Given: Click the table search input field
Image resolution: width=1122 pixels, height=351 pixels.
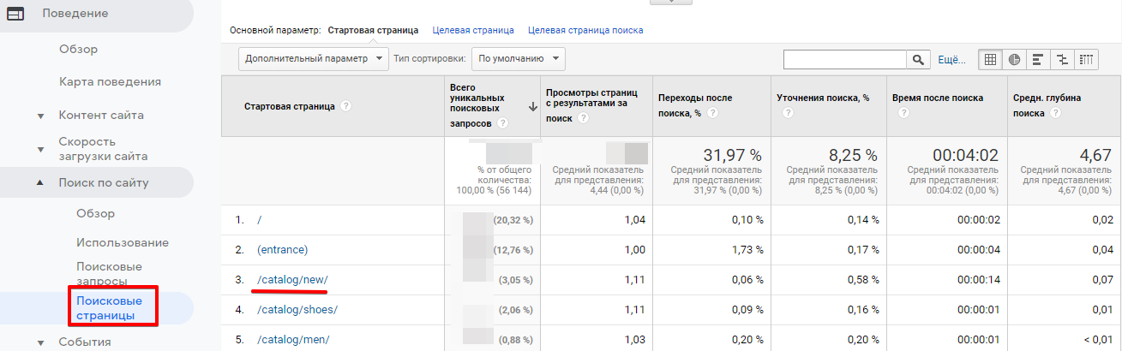Looking at the screenshot, I should coord(845,59).
